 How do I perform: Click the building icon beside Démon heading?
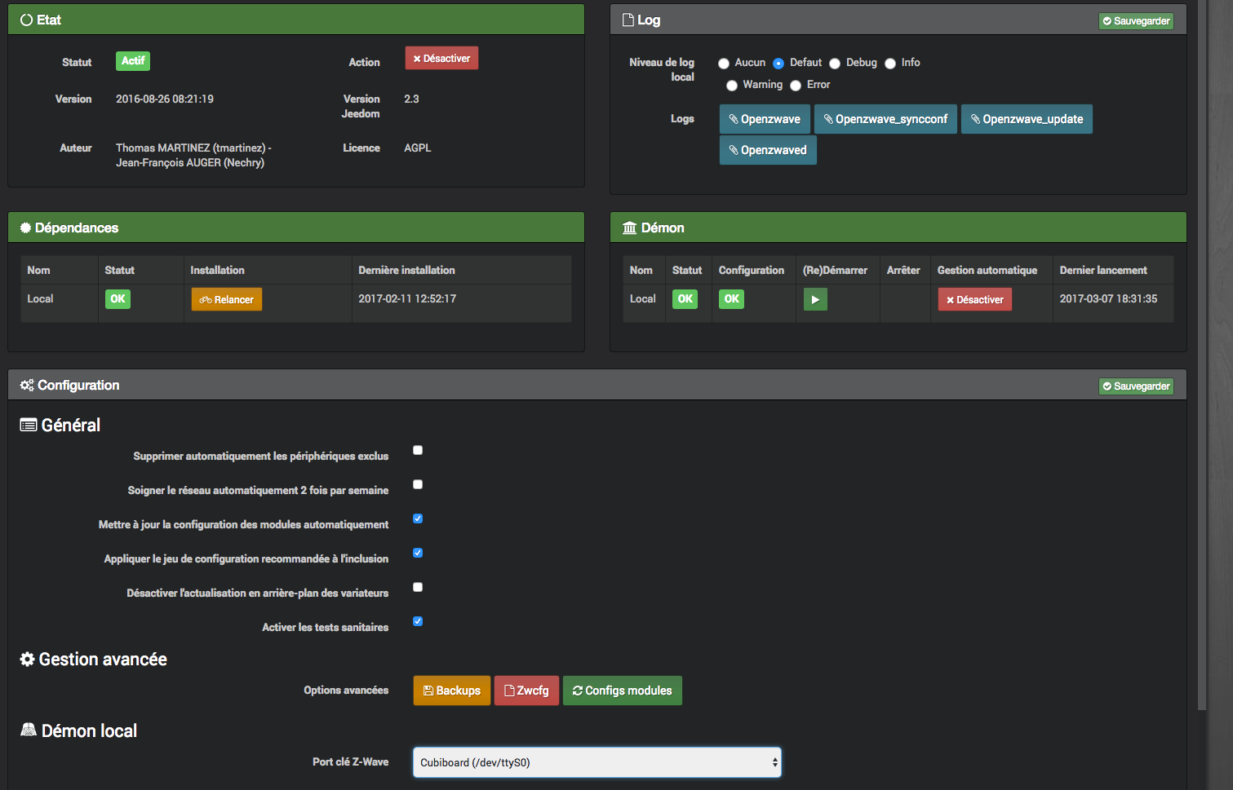point(630,228)
